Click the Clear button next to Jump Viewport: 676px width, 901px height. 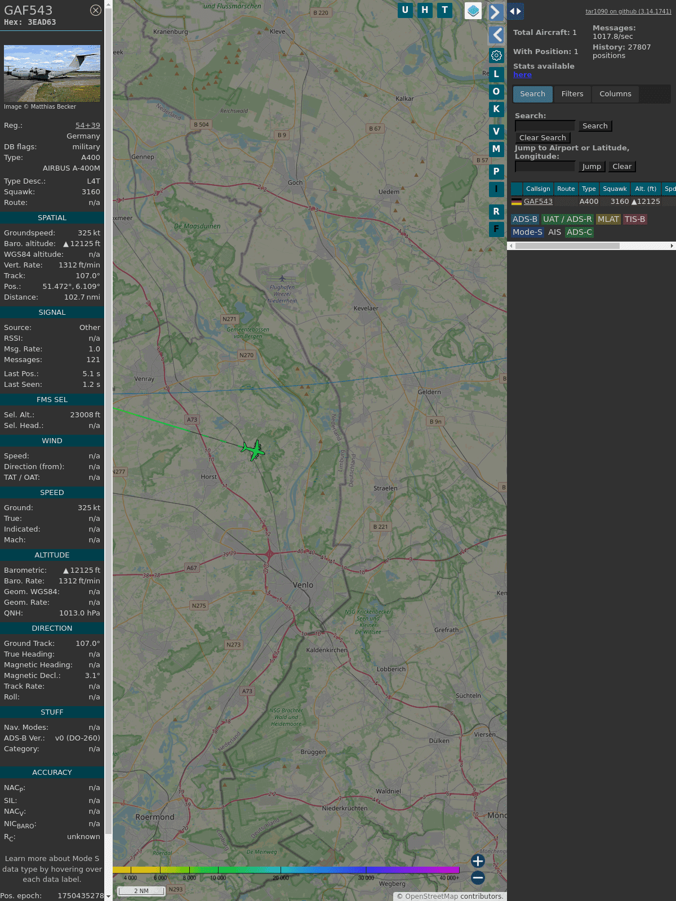[x=622, y=167]
